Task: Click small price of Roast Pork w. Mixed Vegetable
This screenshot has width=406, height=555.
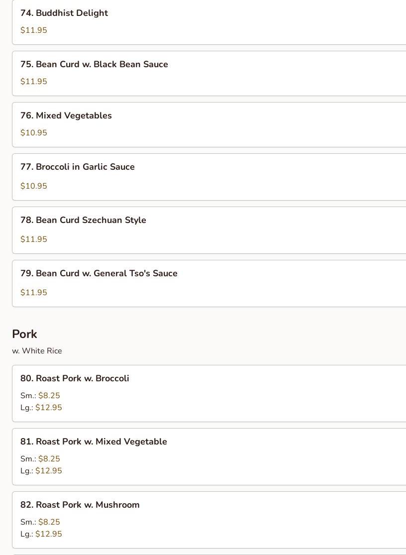Action: tap(49, 459)
